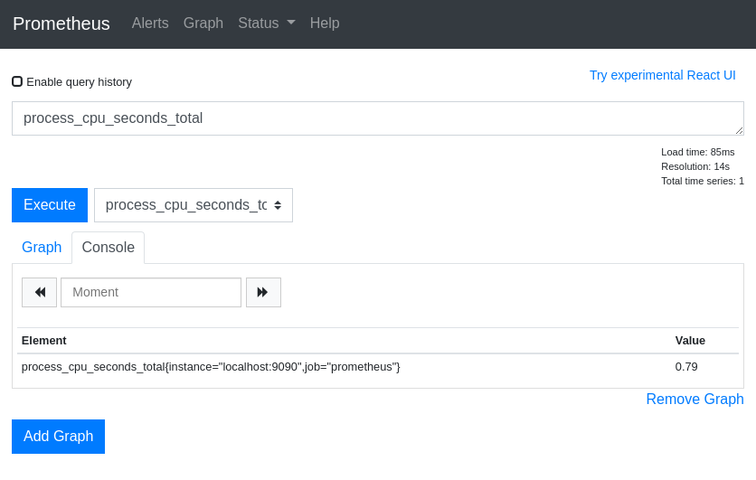Click the Enable query history label
Viewport: 756px width, 480px height.
(79, 82)
